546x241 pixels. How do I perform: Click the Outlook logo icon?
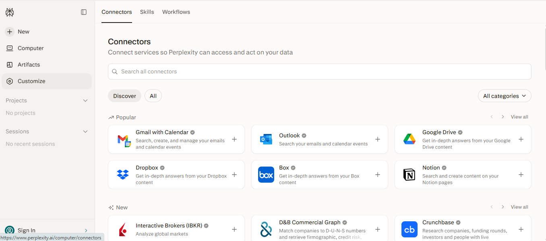point(266,139)
